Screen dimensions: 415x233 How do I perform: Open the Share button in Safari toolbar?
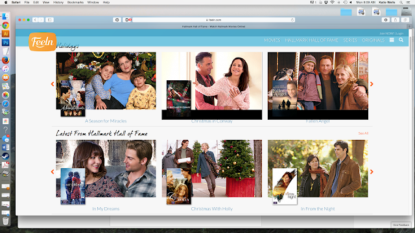click(396, 20)
